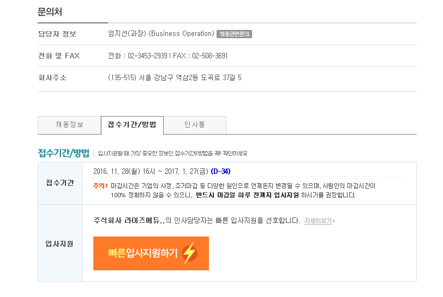Click the 문의처 section heading
Image resolution: width=443 pixels, height=297 pixels.
tap(50, 12)
